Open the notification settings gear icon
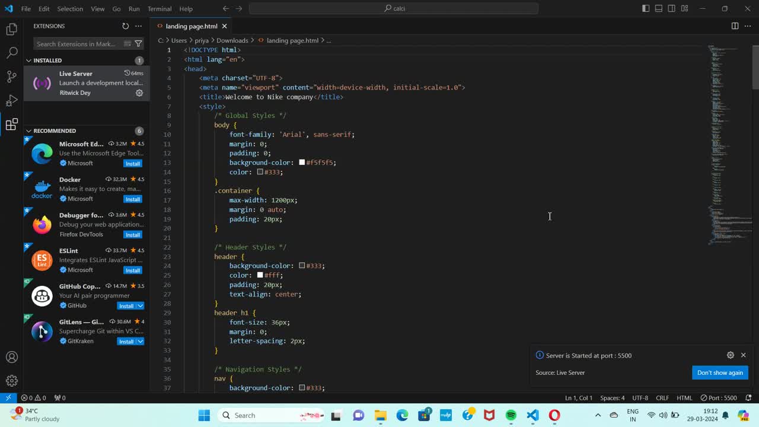Image resolution: width=759 pixels, height=427 pixels. (730, 355)
